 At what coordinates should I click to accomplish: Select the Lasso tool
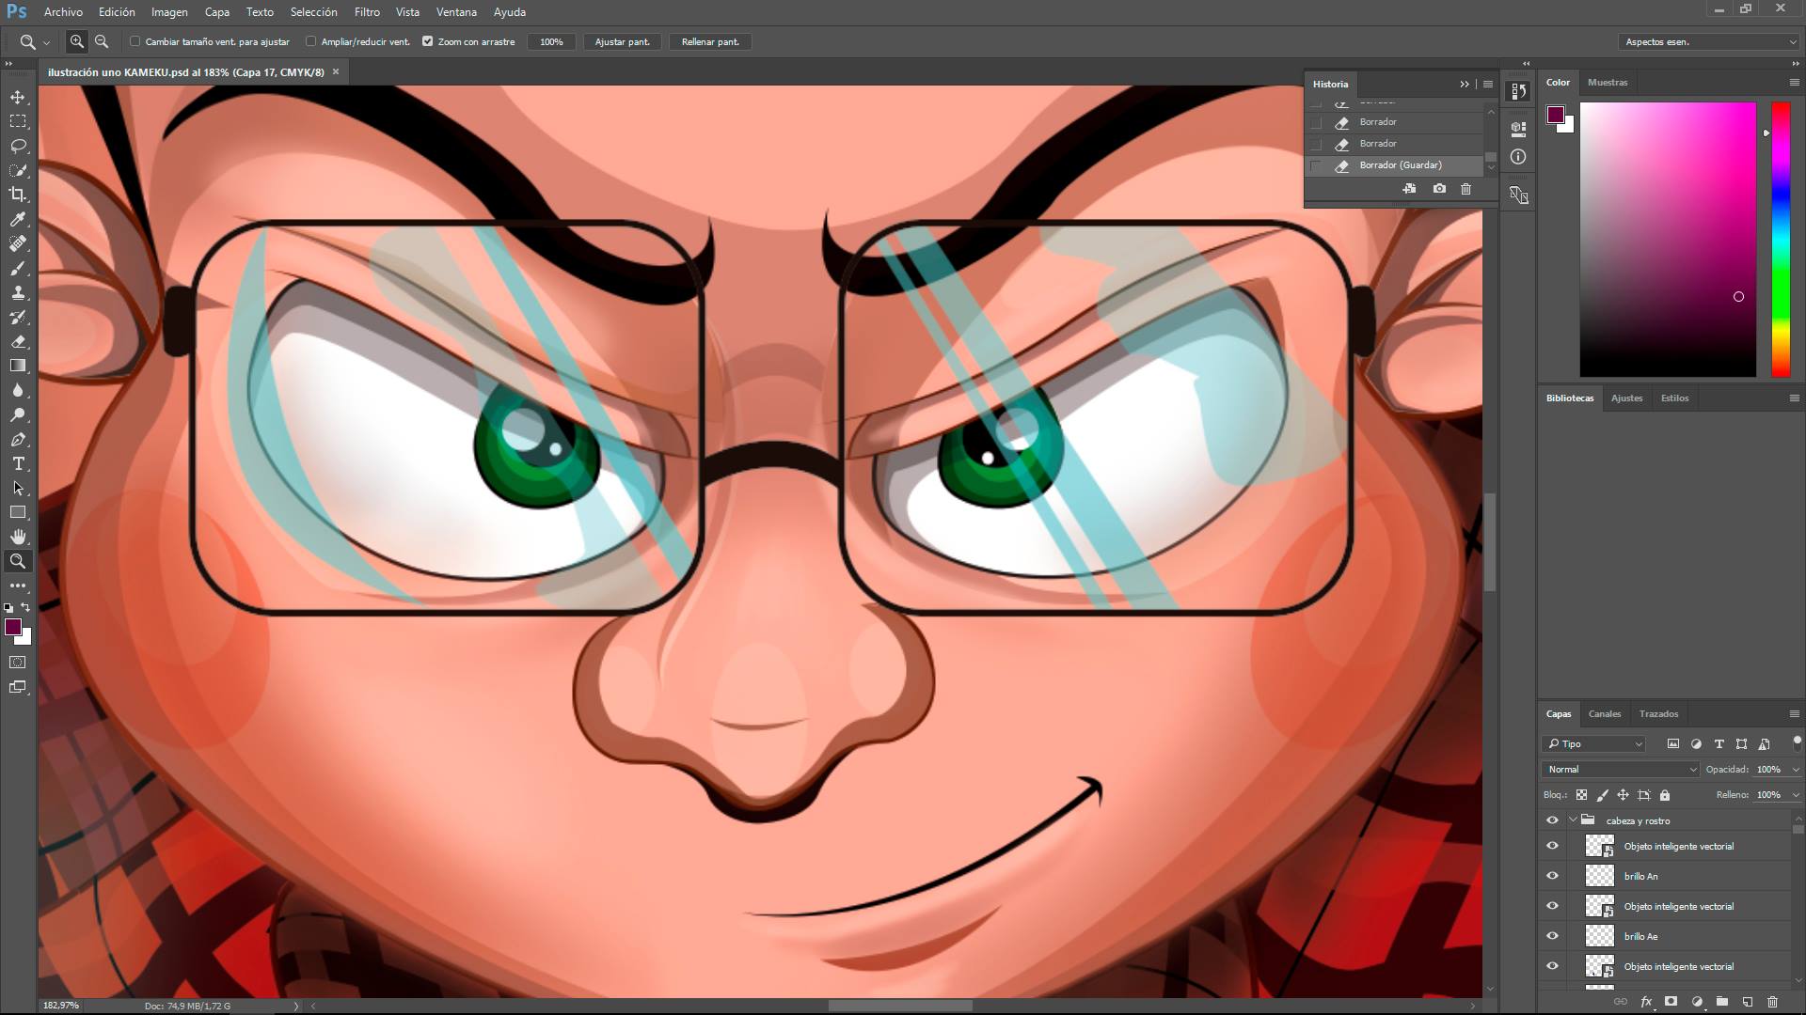18,146
